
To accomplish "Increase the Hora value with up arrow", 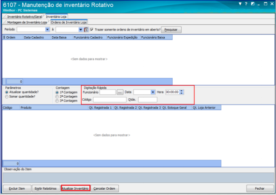I will (182, 91).
